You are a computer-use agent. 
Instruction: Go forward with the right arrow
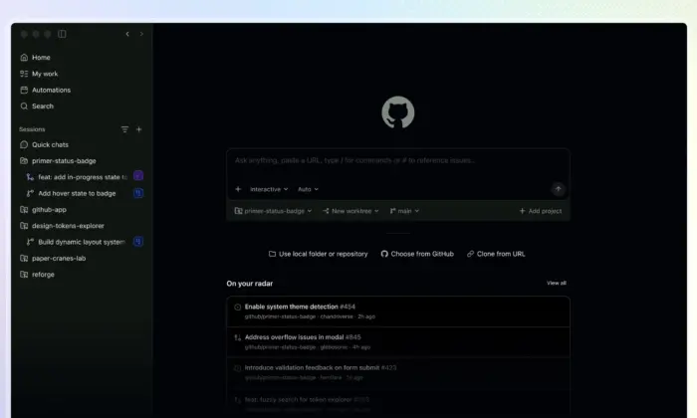click(x=141, y=34)
